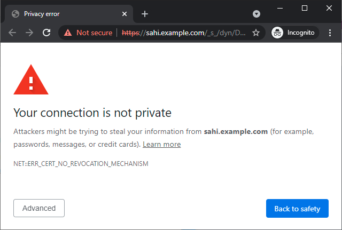Open a new tab with the plus button
The width and height of the screenshot is (342, 230).
point(144,14)
